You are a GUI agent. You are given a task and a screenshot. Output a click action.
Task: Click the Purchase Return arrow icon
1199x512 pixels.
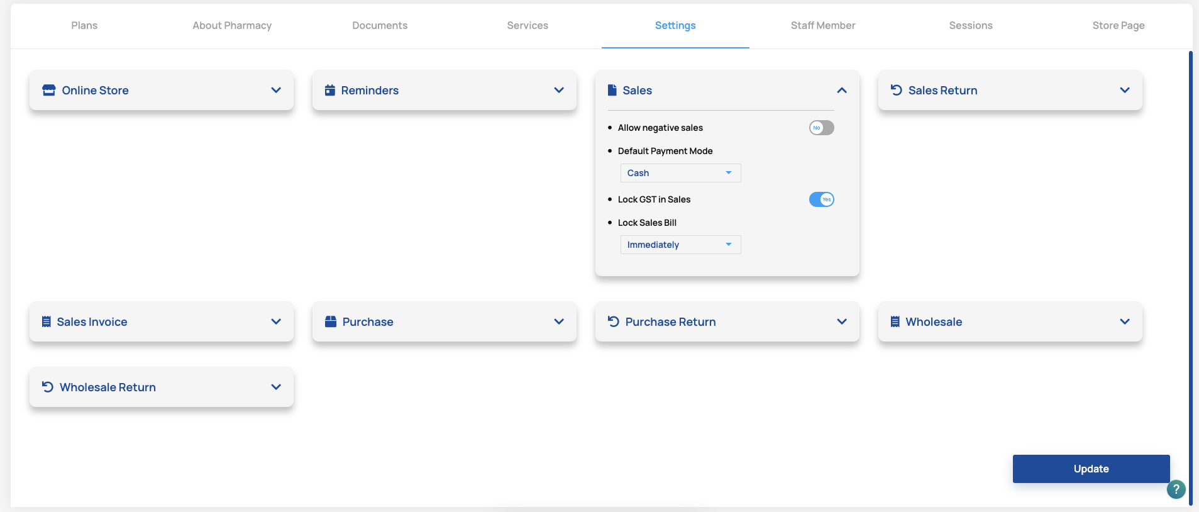pos(614,322)
